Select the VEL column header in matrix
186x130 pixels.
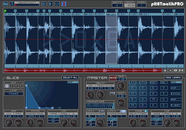164,82
